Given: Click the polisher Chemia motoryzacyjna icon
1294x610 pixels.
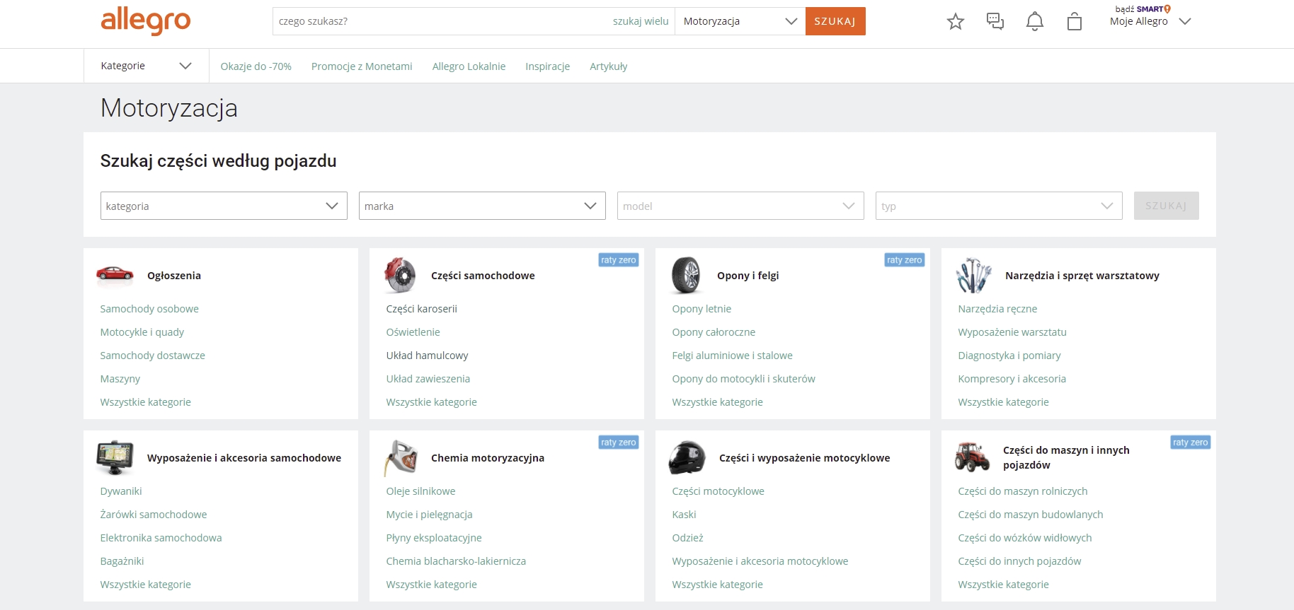Looking at the screenshot, I should [400, 458].
